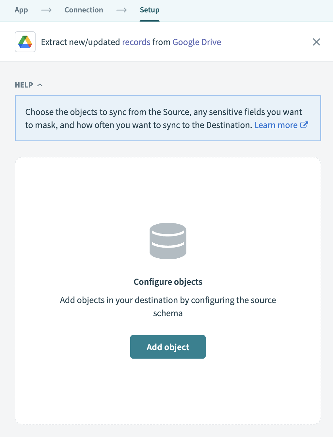Click the external link icon beside Learn more
Image resolution: width=333 pixels, height=437 pixels.
coord(304,125)
